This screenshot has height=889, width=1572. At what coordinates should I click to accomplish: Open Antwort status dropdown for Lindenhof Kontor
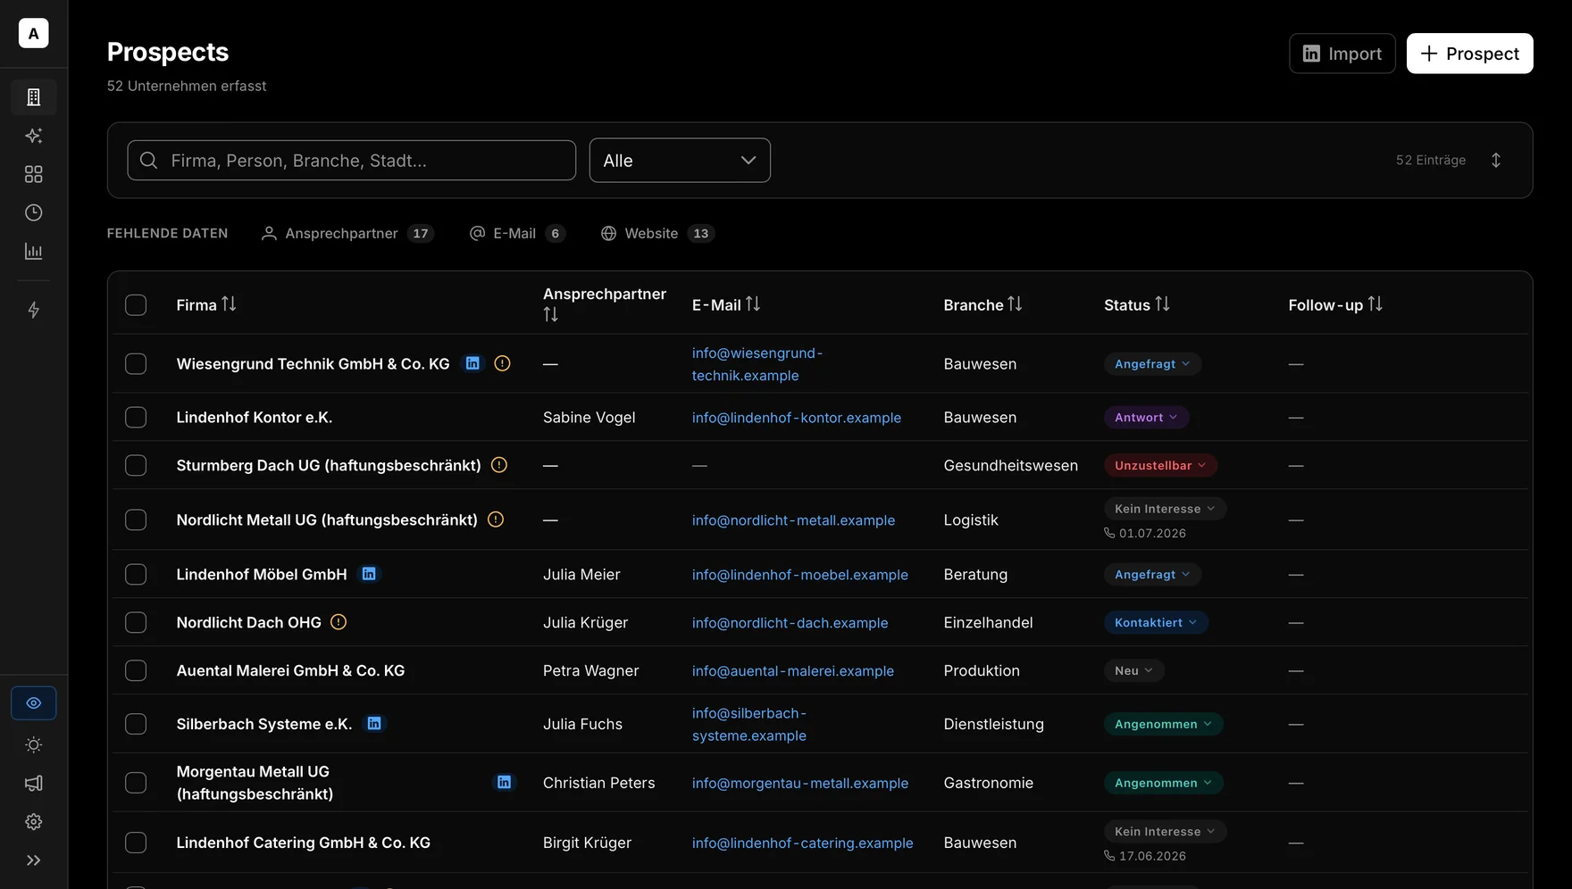[1146, 417]
